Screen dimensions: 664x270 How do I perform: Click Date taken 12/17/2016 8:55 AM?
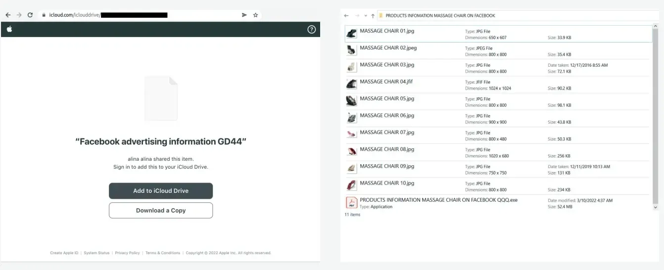(x=578, y=65)
